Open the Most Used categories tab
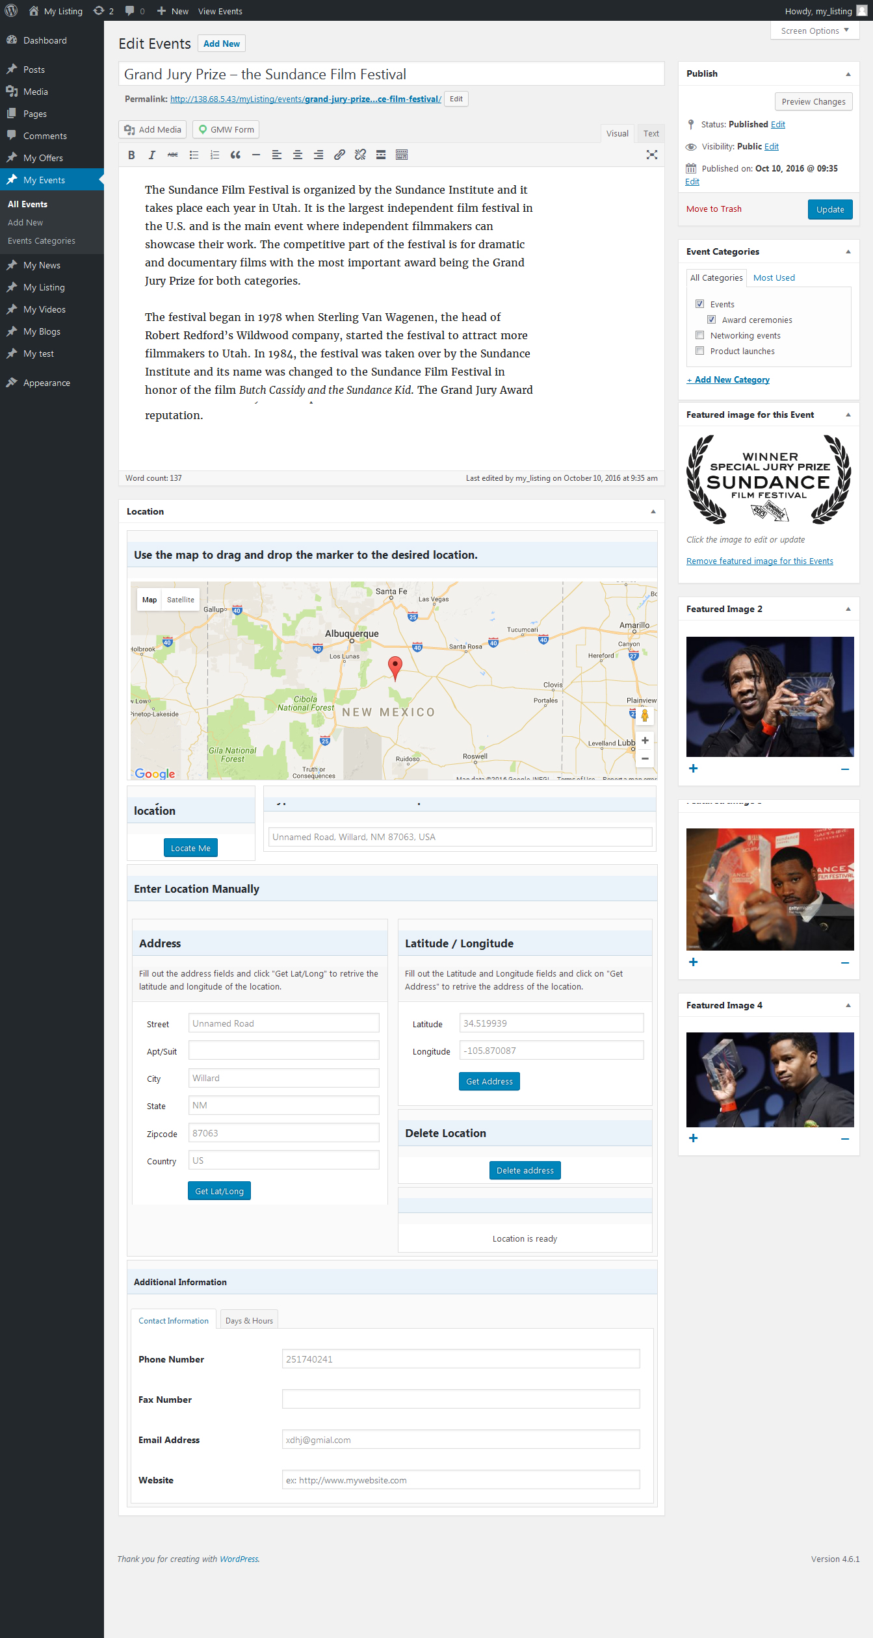Screen dimensions: 873x1638 [x=774, y=277]
